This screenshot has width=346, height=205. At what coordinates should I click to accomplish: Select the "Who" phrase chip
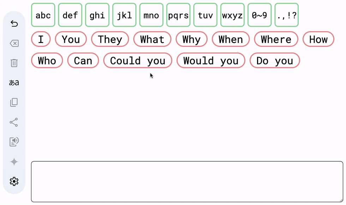point(47,61)
